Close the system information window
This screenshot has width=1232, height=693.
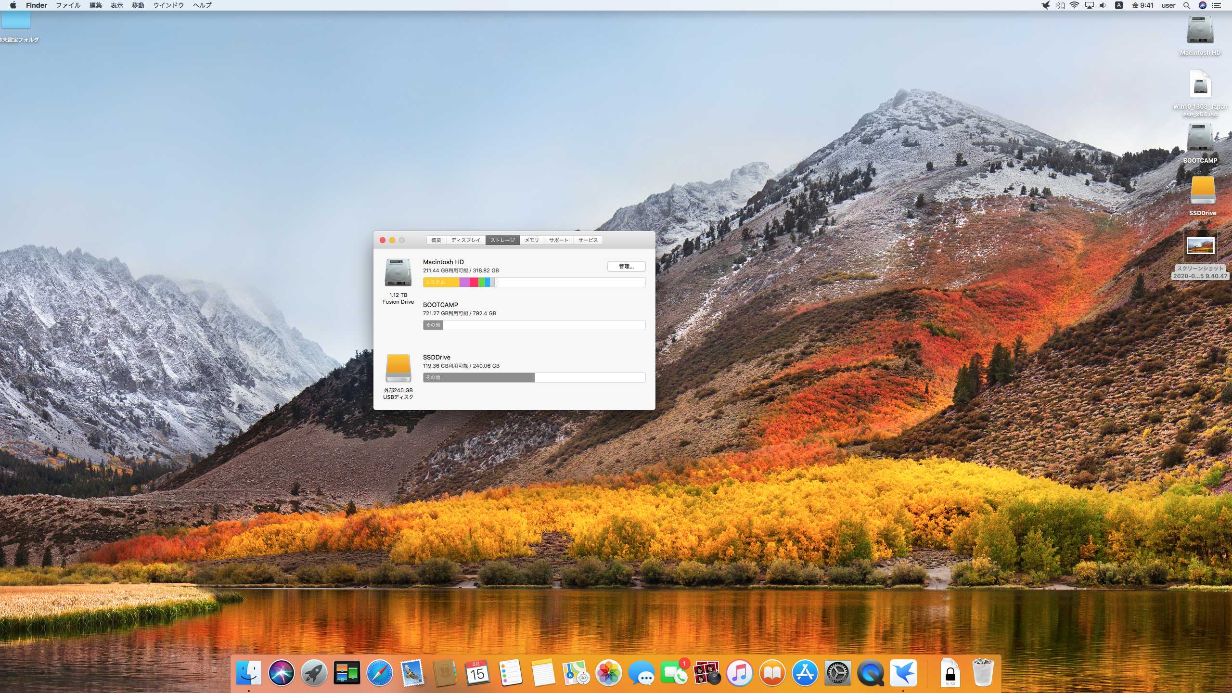383,240
